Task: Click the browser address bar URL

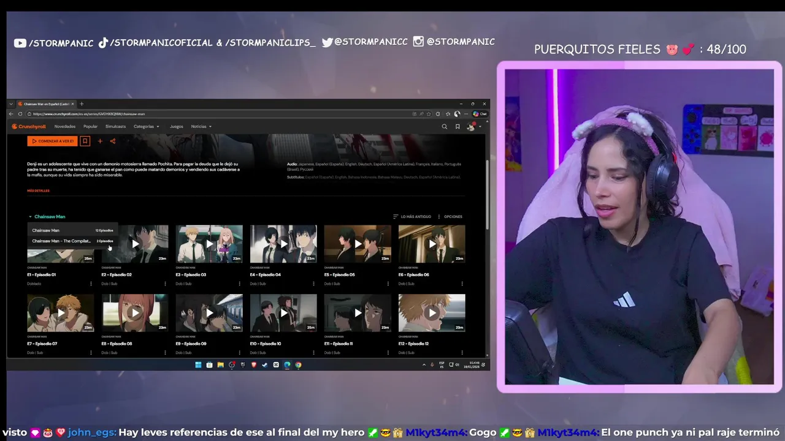Action: coord(89,114)
